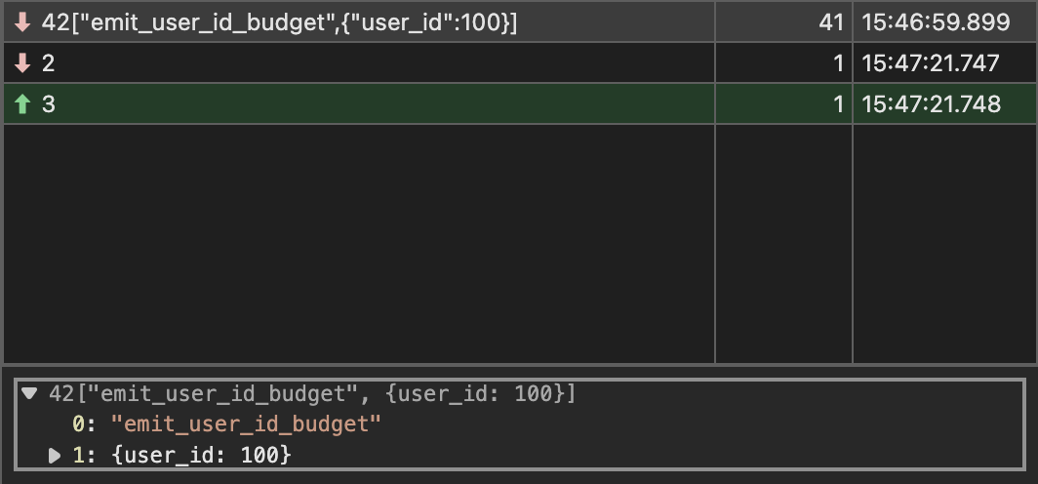Click the empty area below the message rows
This screenshot has height=484, width=1038.
[x=359, y=244]
